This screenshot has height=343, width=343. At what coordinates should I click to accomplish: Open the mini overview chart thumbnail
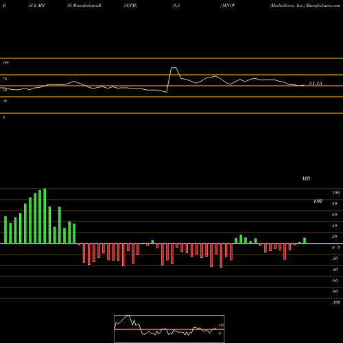pyautogui.click(x=169, y=329)
